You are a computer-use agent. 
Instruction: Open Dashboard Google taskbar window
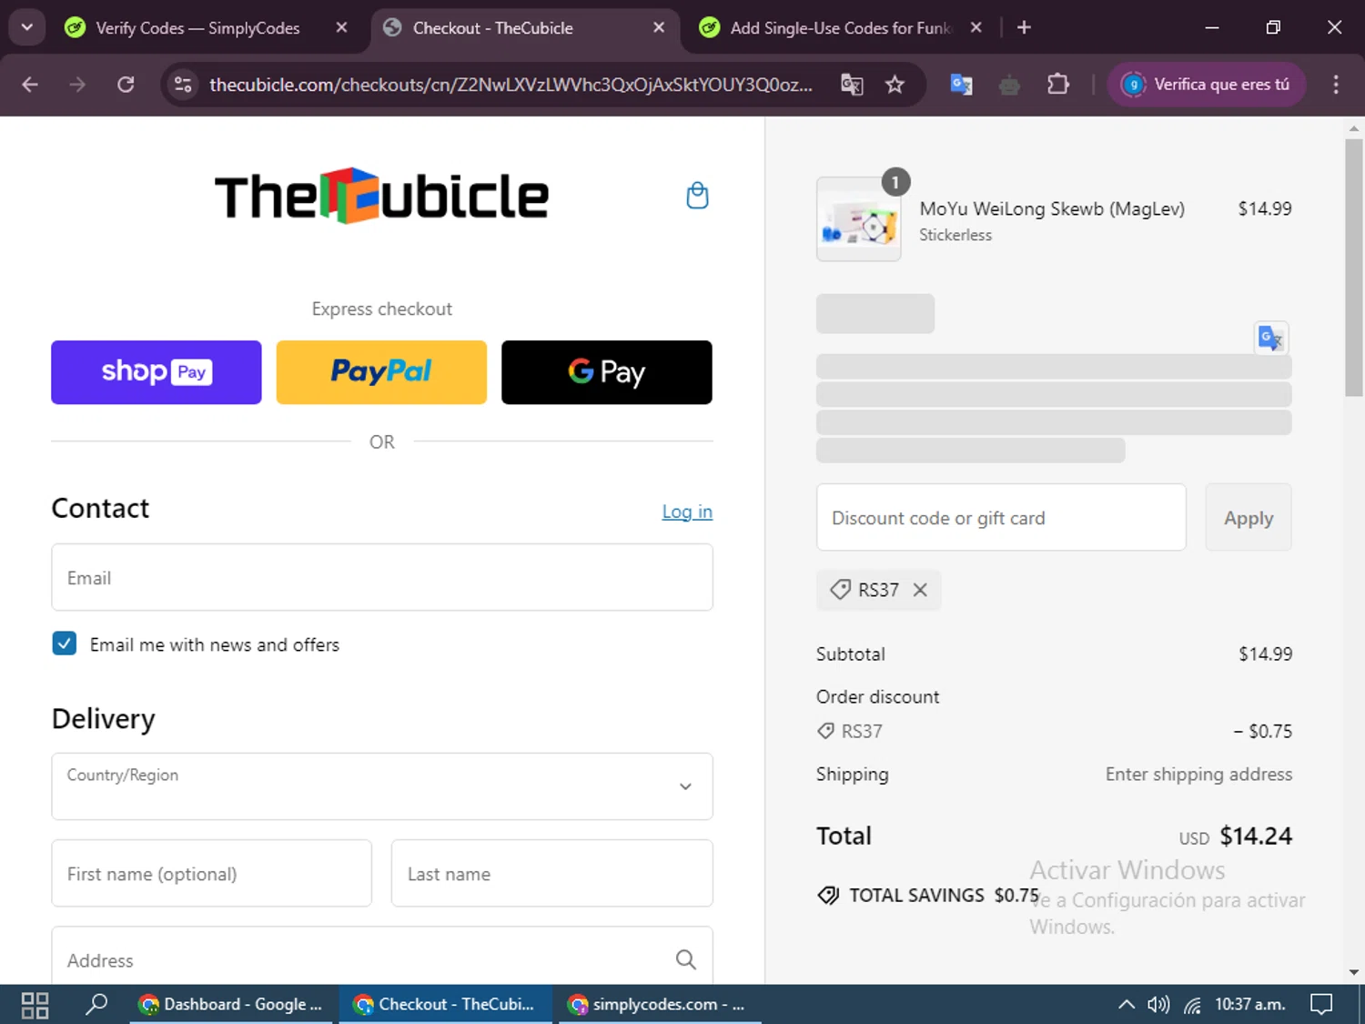click(231, 1005)
